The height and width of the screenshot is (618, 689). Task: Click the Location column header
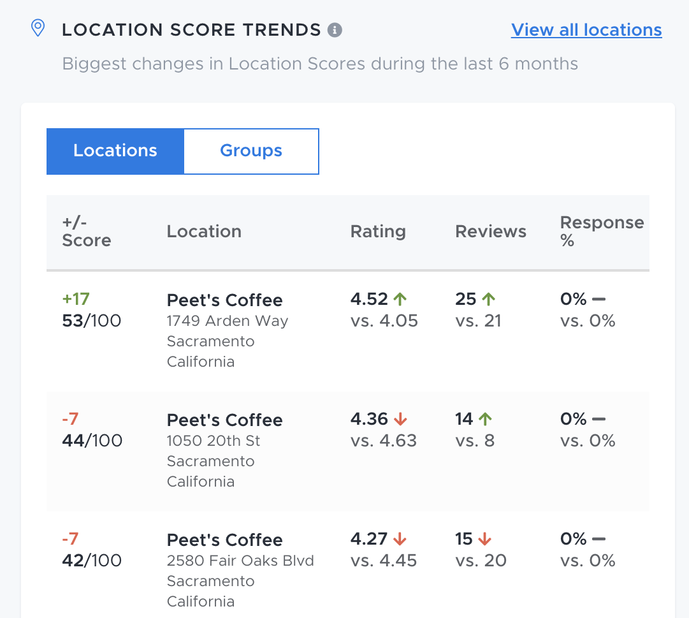tap(204, 232)
